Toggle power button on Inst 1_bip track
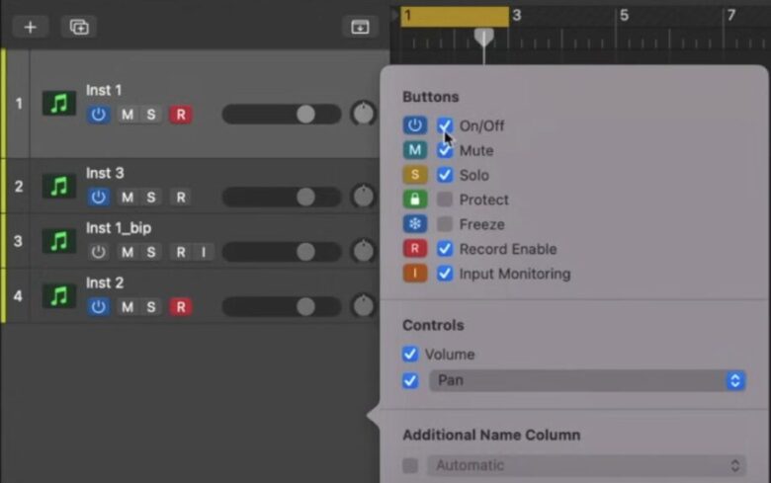The image size is (771, 483). (x=98, y=252)
